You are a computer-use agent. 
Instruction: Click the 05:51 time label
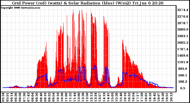coord(7,97)
